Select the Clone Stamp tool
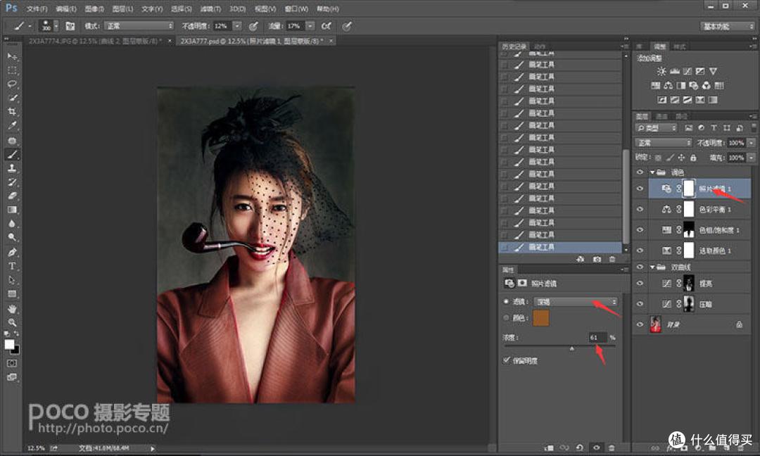The height and width of the screenshot is (456, 760). point(12,168)
